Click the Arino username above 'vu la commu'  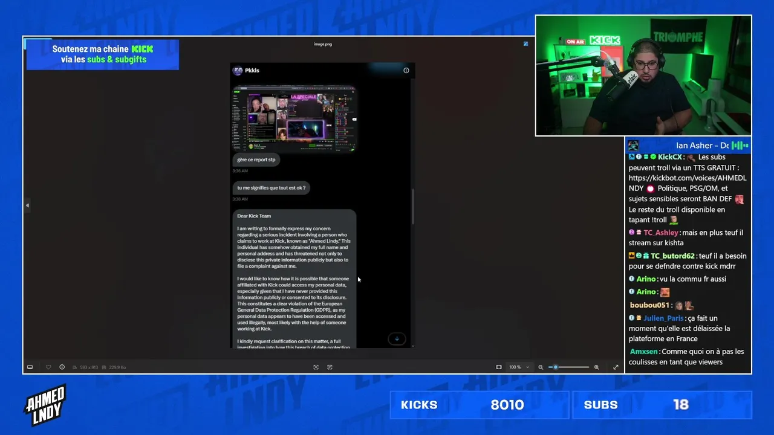646,279
